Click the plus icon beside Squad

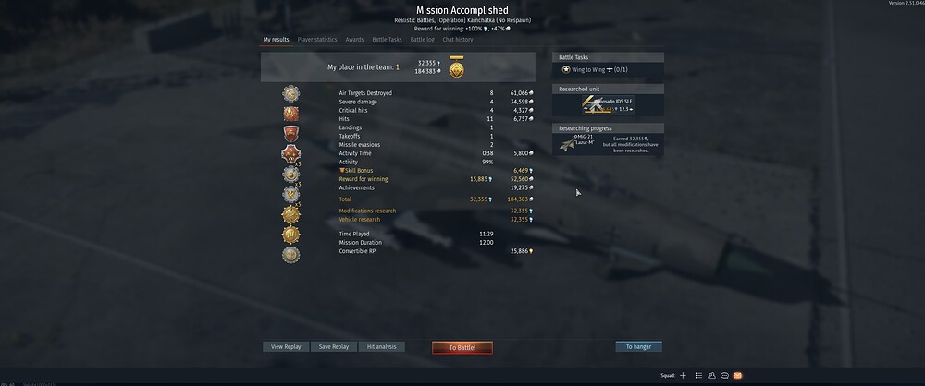683,376
